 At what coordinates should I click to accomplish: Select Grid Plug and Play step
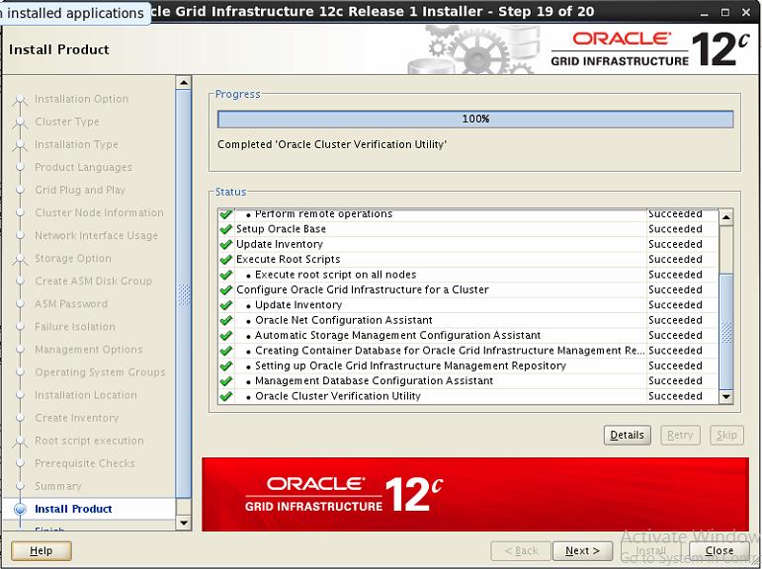[80, 190]
